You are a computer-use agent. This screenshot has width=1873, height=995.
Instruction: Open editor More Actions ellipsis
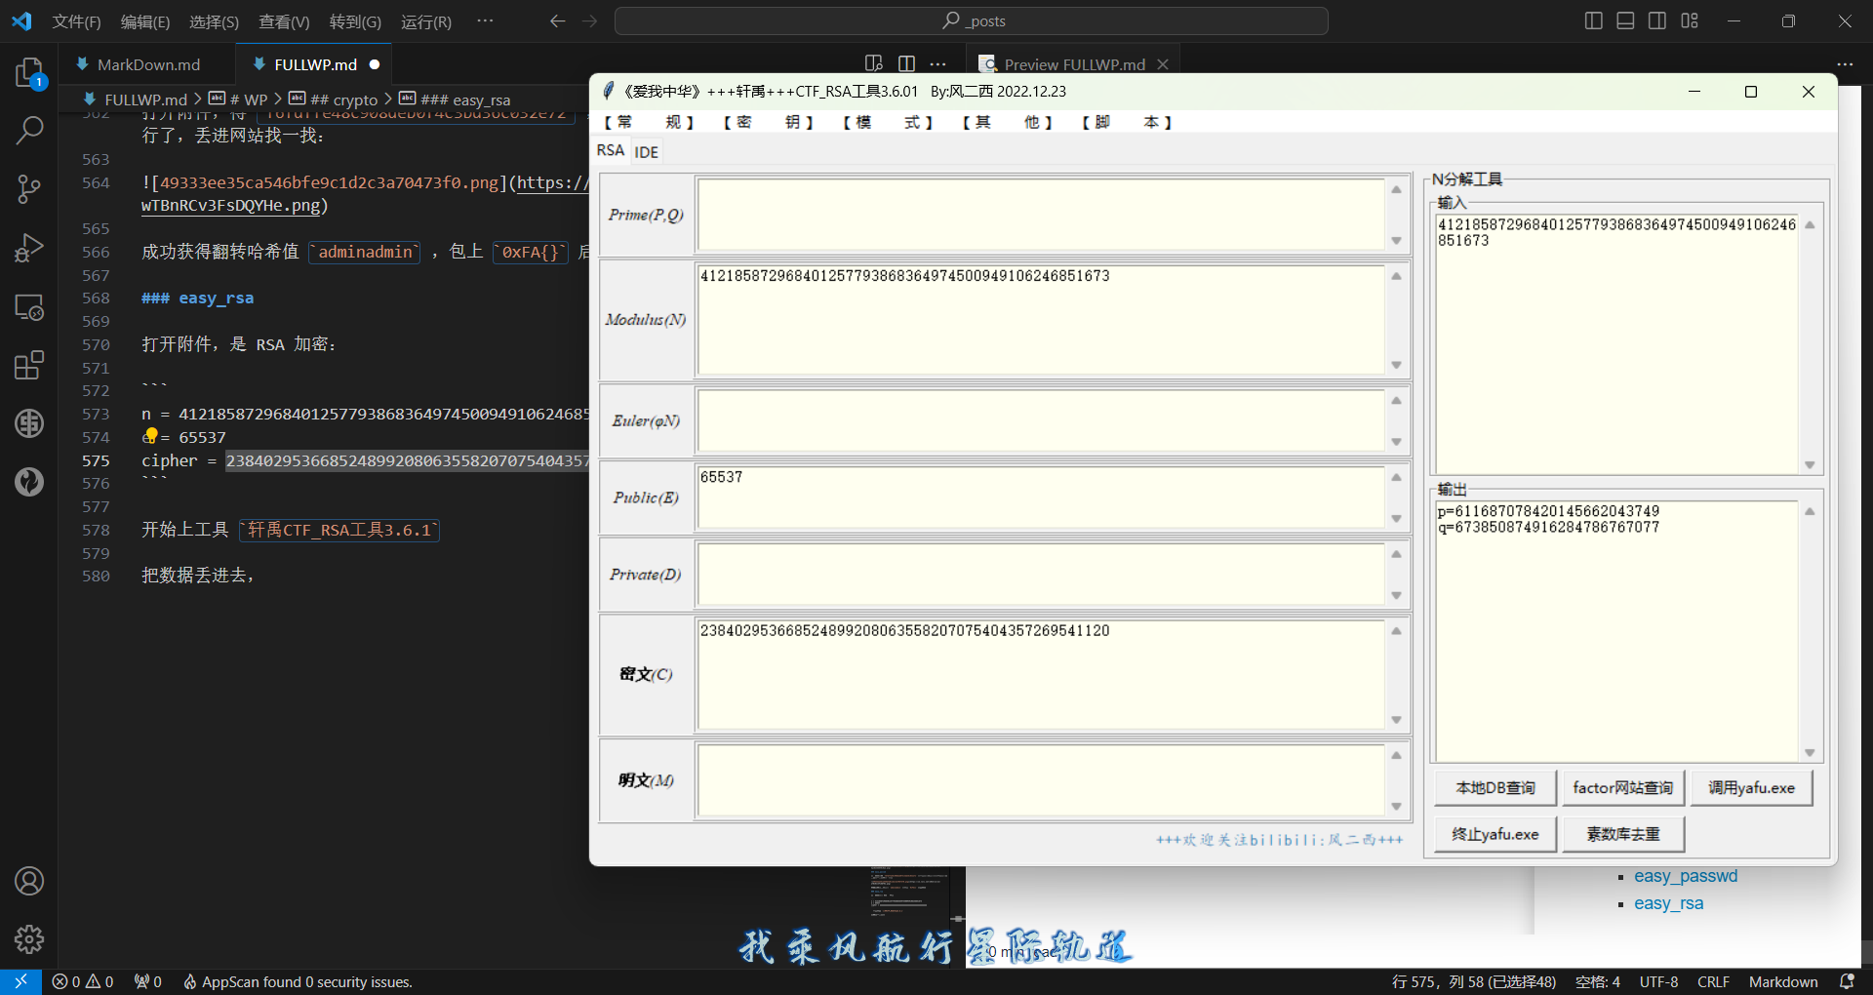pos(938,63)
